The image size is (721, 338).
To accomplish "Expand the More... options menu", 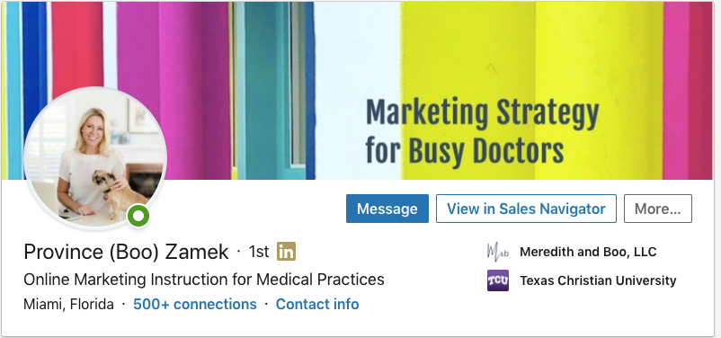I will [657, 209].
